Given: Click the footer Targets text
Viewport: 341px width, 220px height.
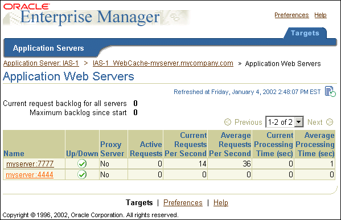Looking at the screenshot, I should tap(139, 202).
